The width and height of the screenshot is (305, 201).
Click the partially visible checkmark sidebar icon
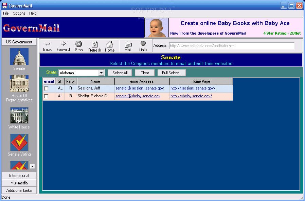(19, 165)
